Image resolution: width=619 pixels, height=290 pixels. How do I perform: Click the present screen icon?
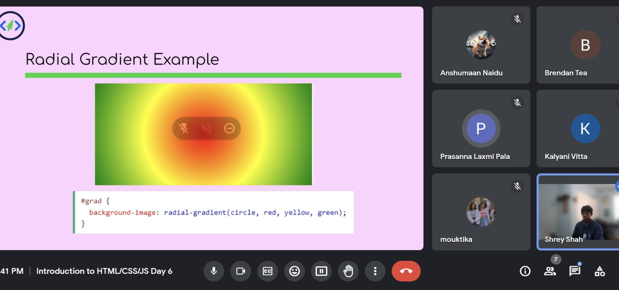[x=321, y=271]
